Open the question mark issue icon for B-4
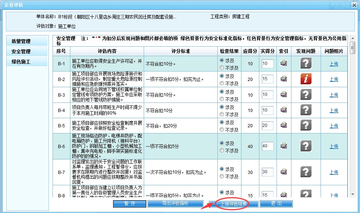This screenshot has width=360, height=213. (x=306, y=111)
